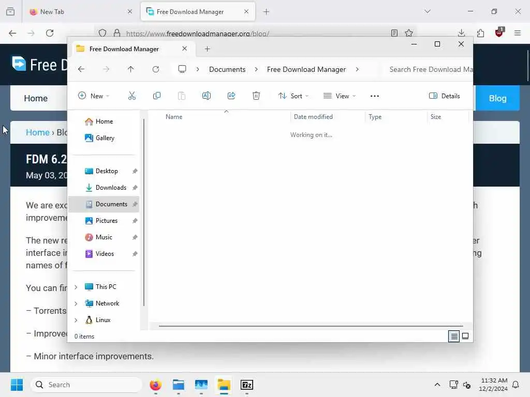Click the Firefox URL address field
The width and height of the screenshot is (530, 397).
click(257, 34)
